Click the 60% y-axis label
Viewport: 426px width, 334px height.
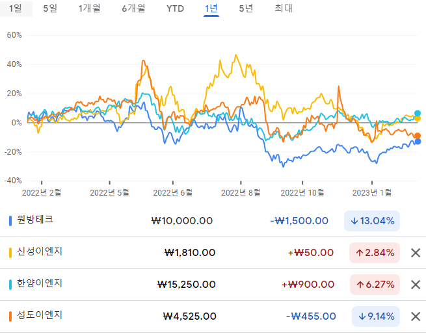14,35
